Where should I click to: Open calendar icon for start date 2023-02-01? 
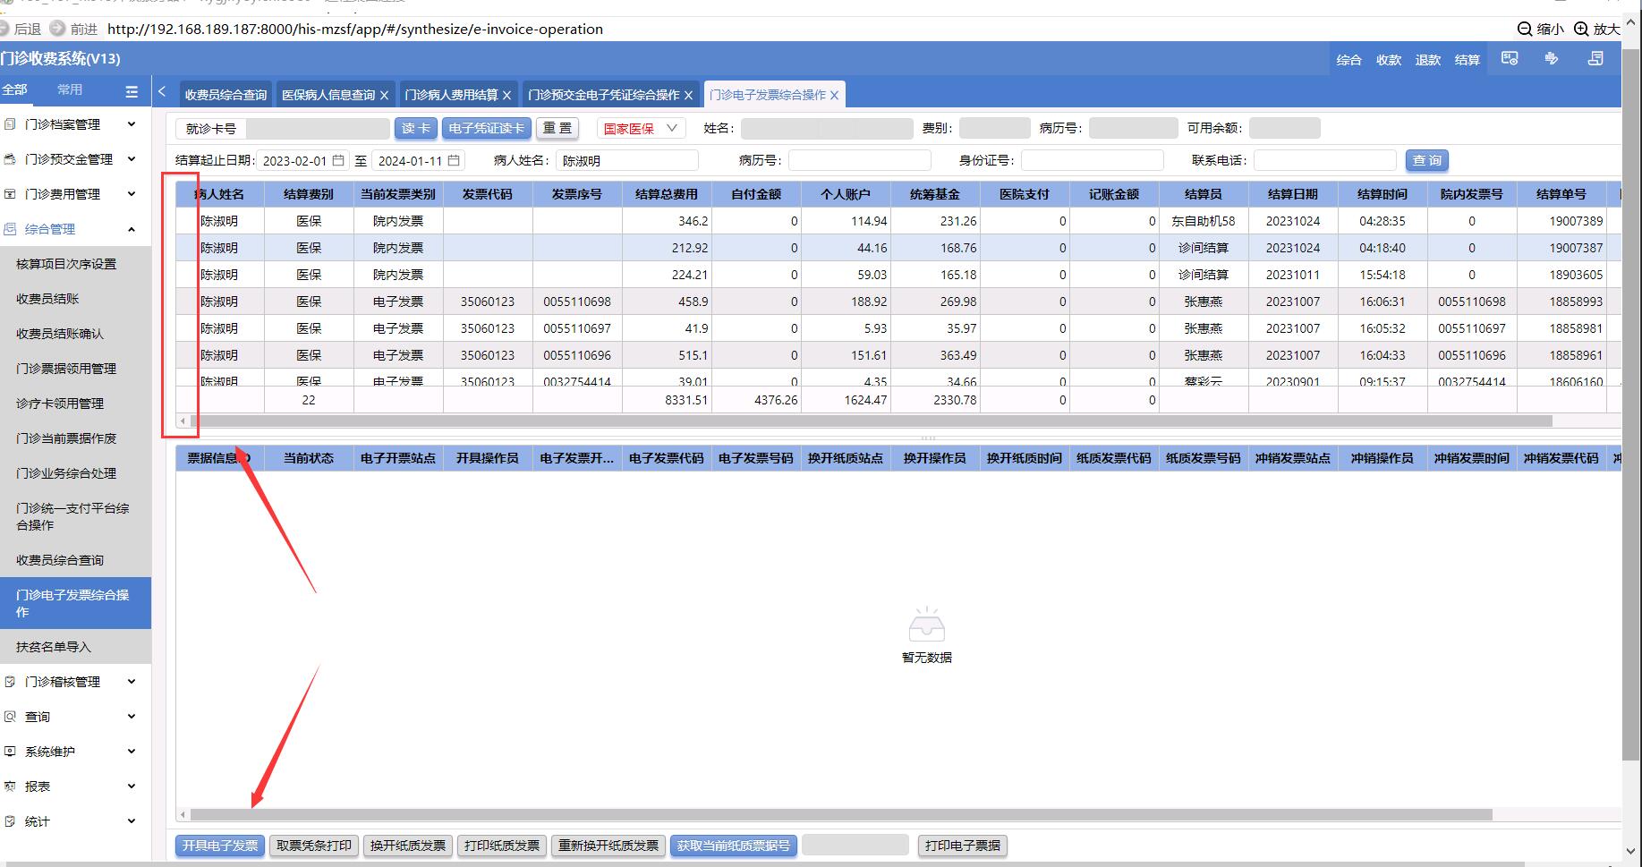(338, 161)
